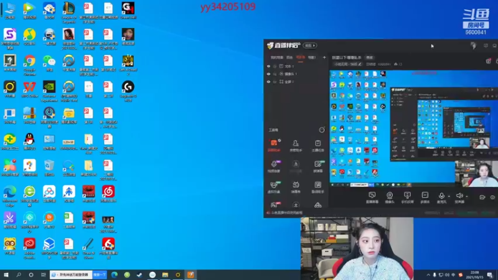Open the Draw & Guess desktop shortcut

pyautogui.click(x=88, y=248)
